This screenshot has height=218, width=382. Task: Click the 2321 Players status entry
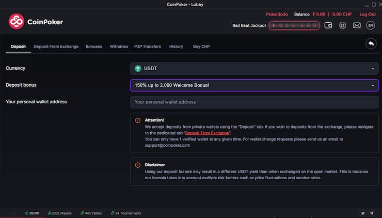click(x=60, y=213)
